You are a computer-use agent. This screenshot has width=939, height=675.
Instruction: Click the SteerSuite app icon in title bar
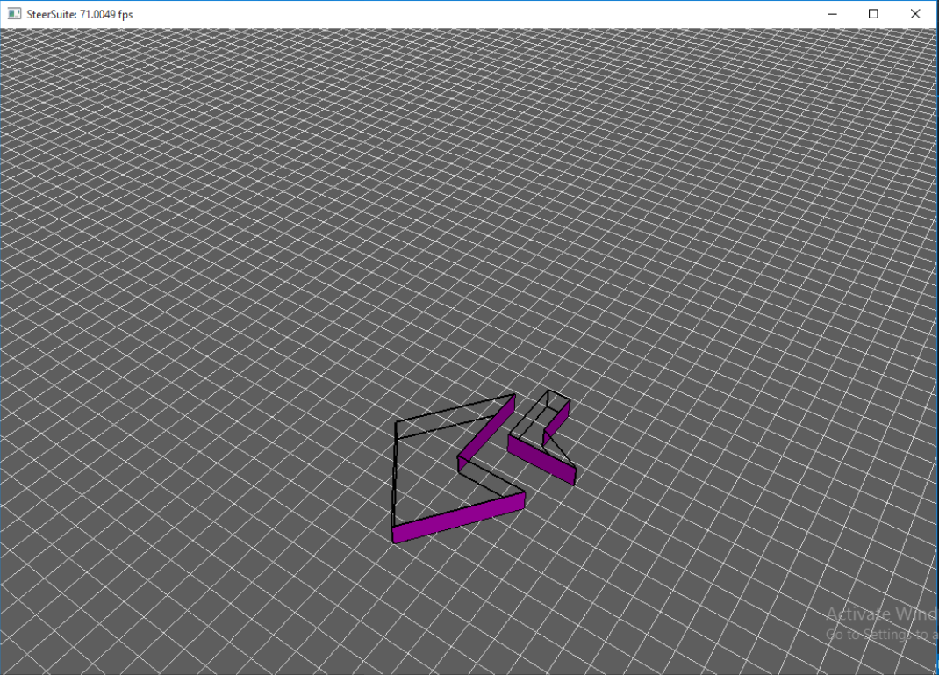pos(14,14)
